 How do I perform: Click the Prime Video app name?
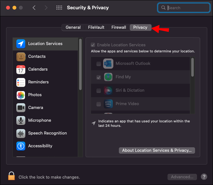[x=127, y=104]
